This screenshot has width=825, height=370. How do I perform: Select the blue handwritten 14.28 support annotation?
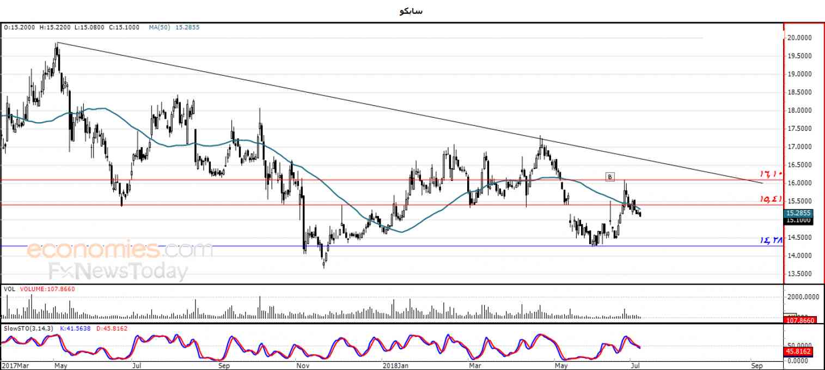click(x=771, y=240)
